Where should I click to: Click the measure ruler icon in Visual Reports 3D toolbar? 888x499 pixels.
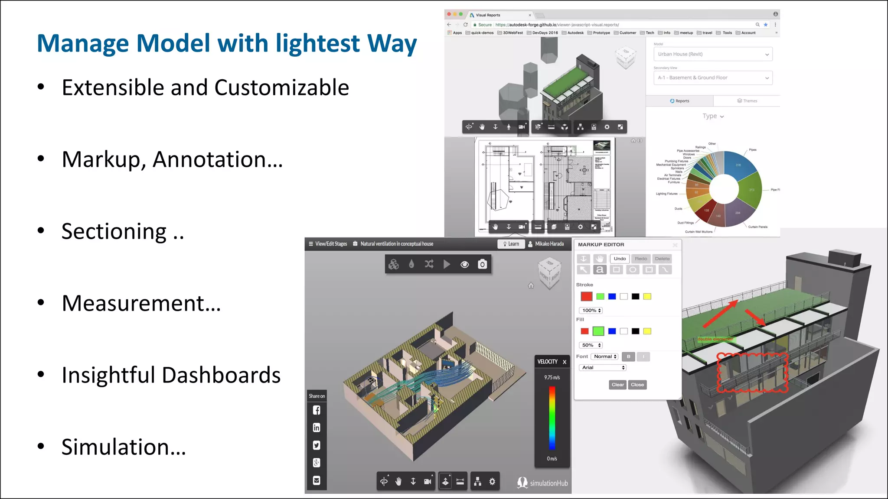(551, 127)
